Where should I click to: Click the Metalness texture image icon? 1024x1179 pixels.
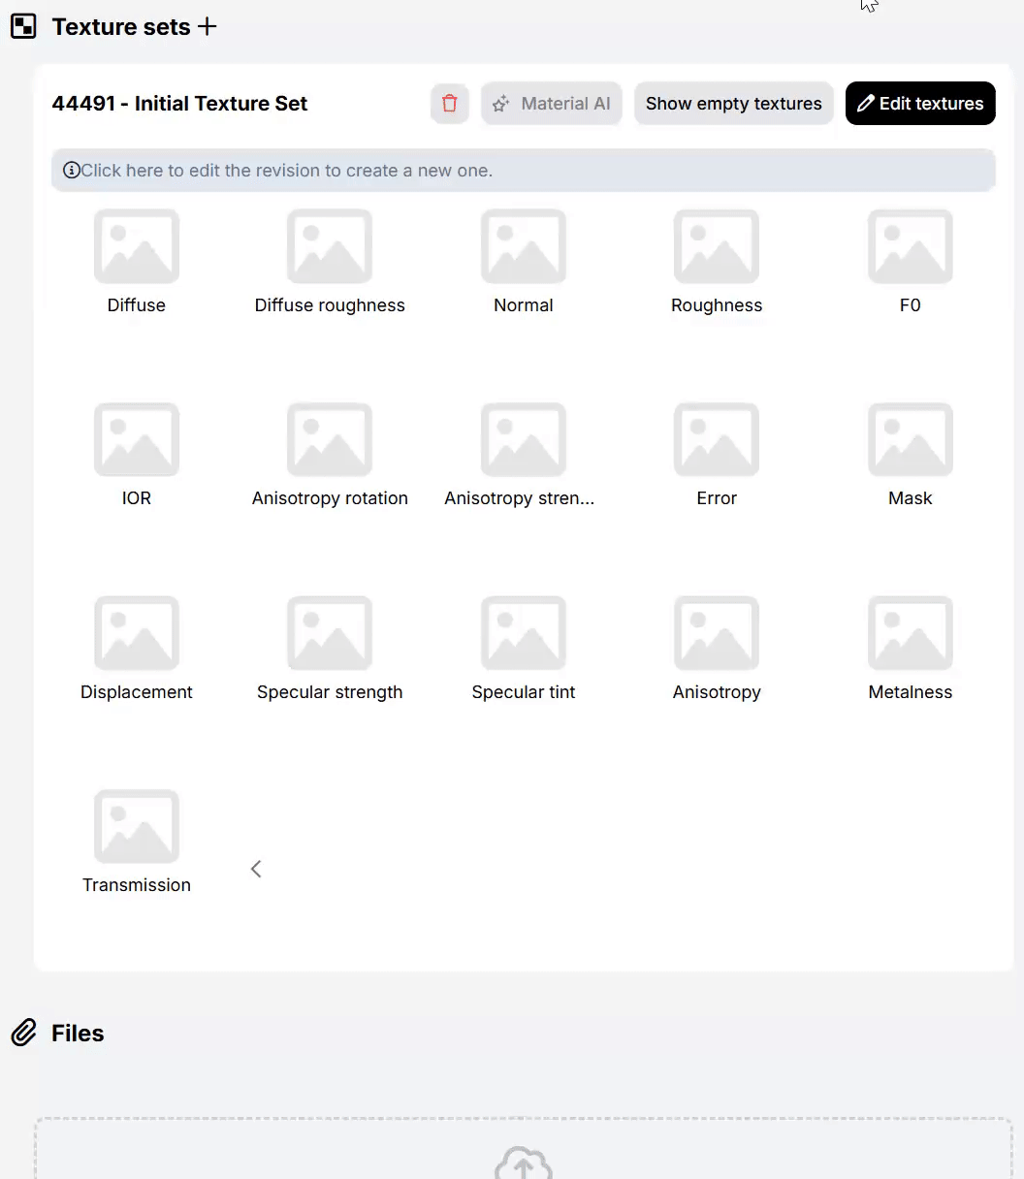point(910,633)
